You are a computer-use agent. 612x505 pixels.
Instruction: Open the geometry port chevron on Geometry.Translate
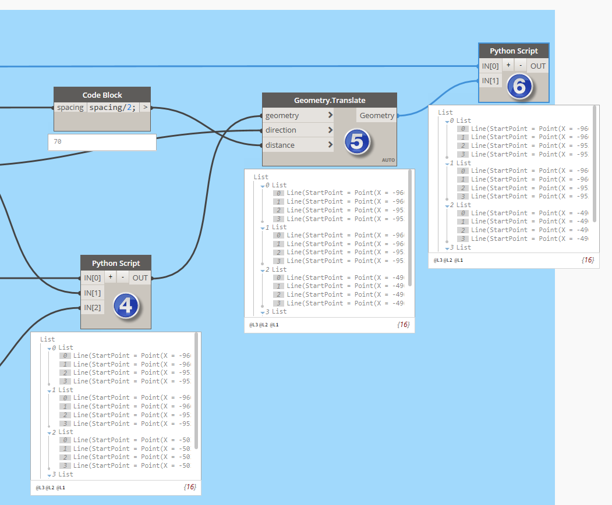click(330, 115)
